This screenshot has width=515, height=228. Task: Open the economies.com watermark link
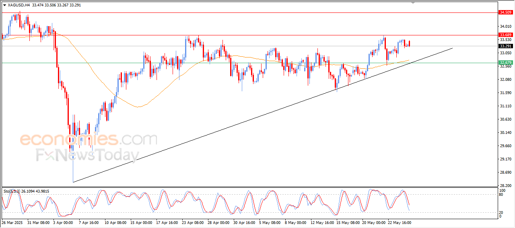pos(89,140)
